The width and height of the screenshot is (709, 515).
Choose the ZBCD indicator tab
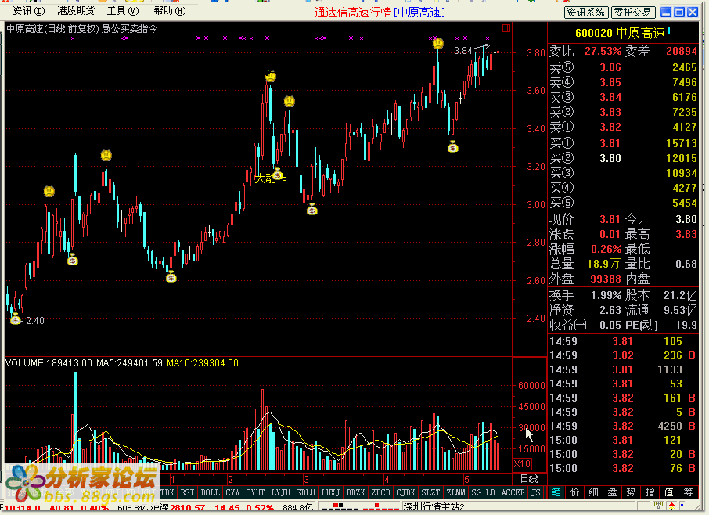pyautogui.click(x=380, y=492)
